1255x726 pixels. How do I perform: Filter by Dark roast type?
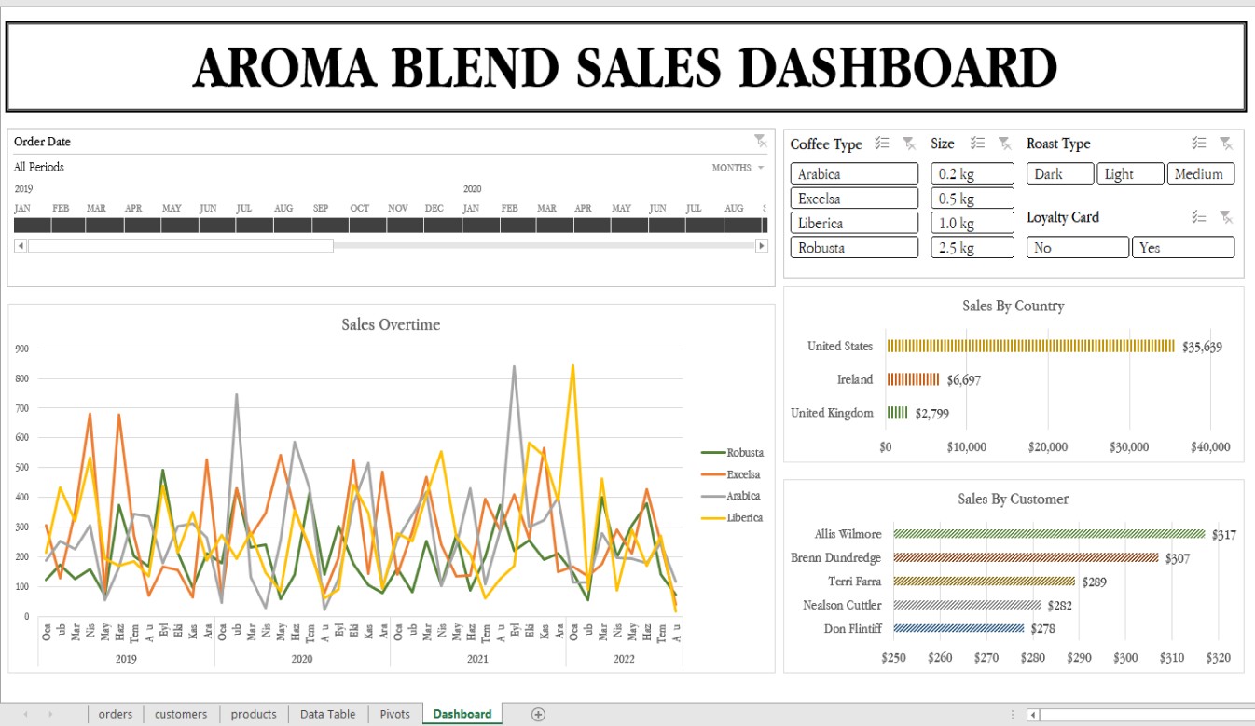coord(1060,174)
